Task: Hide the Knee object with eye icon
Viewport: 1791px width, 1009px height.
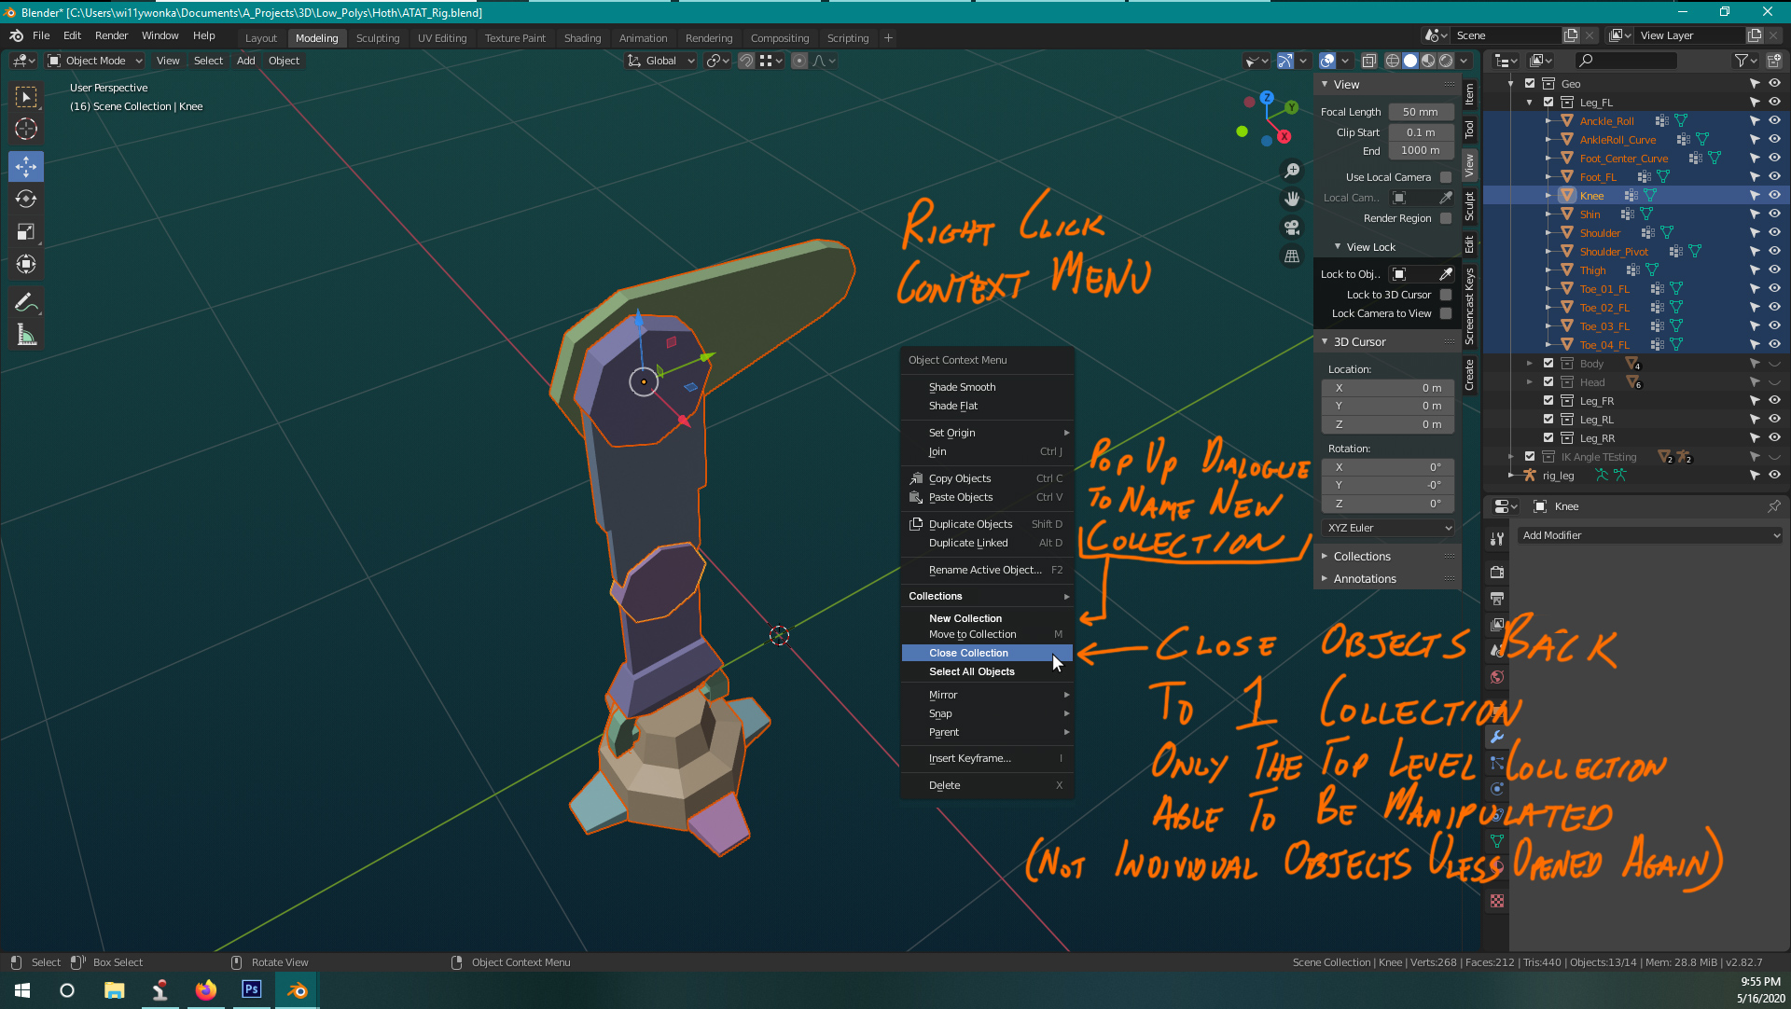Action: click(1774, 196)
